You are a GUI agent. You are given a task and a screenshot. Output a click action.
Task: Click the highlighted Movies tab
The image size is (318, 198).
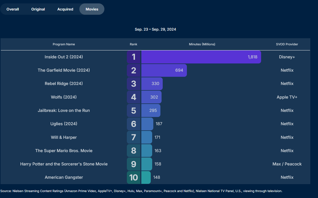[x=92, y=9]
